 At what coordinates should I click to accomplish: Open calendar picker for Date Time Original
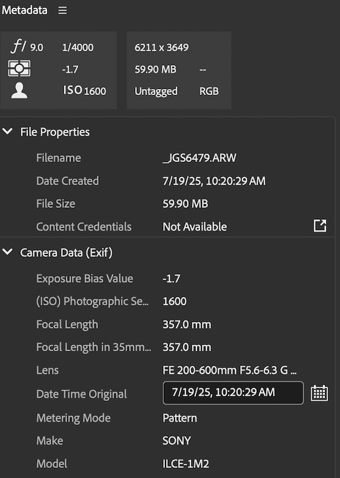click(x=319, y=393)
